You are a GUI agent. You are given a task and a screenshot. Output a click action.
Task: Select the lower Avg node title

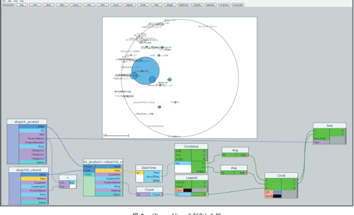234,168
